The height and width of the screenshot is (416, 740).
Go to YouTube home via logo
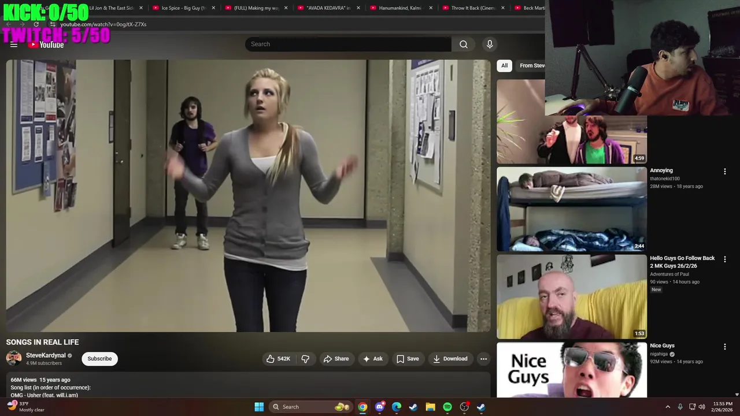[x=46, y=44]
